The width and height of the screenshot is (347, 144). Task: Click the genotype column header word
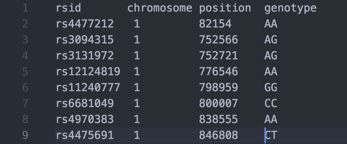290,9
